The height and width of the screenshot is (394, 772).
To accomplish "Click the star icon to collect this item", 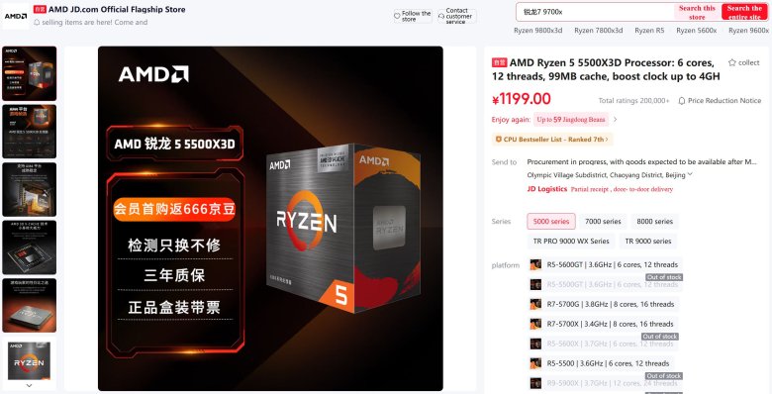I will pyautogui.click(x=732, y=62).
